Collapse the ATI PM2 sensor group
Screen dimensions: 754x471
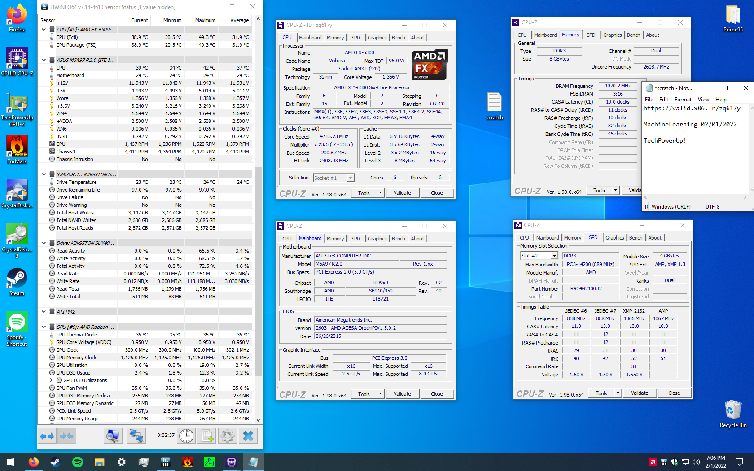[x=44, y=312]
